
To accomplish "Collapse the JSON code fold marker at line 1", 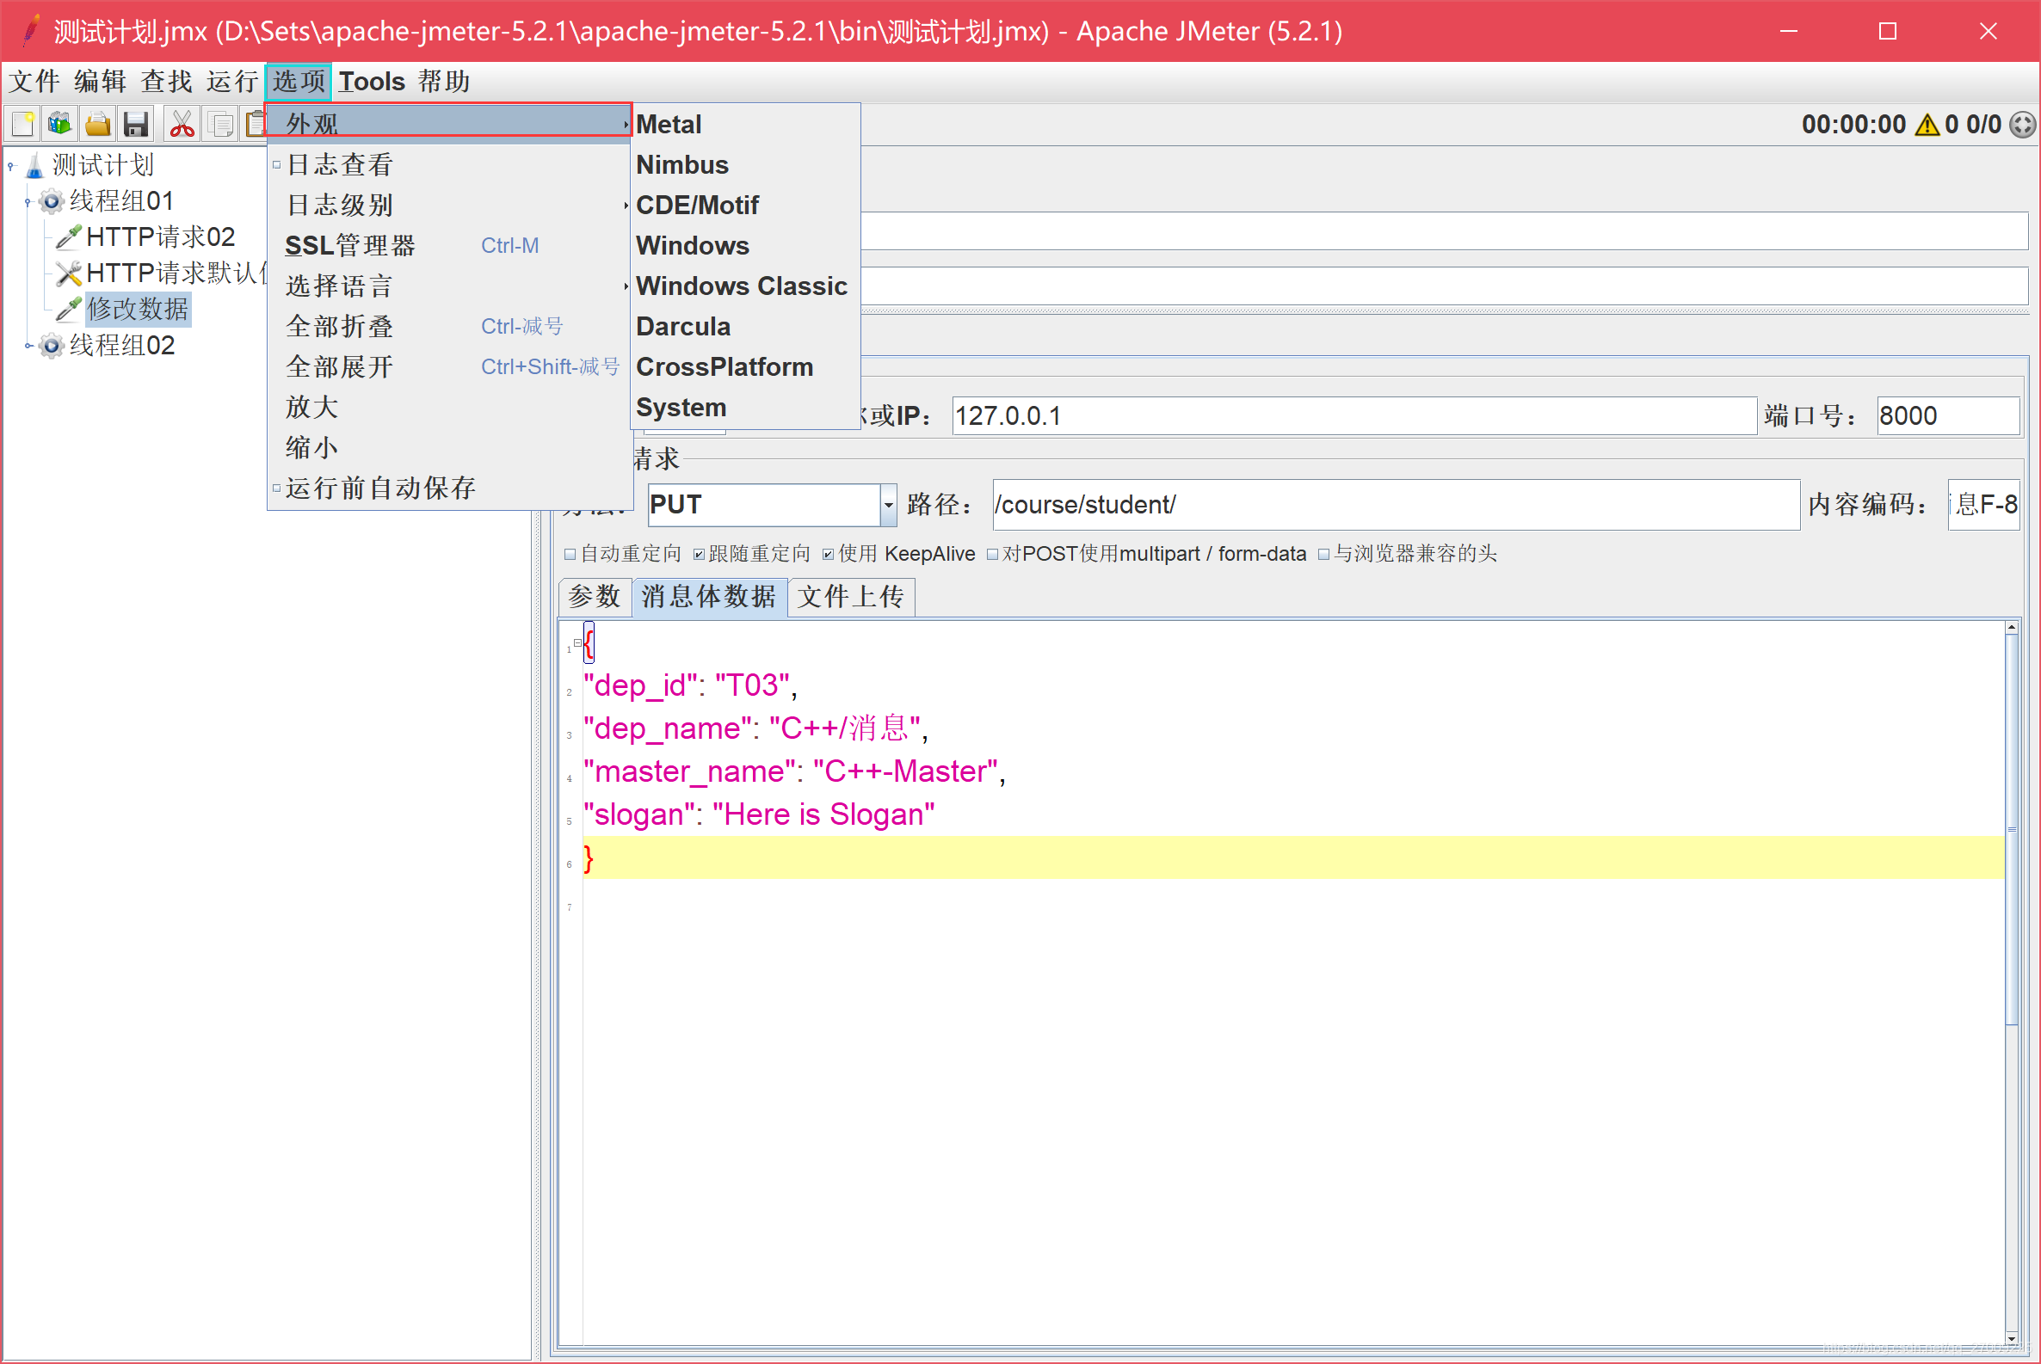I will click(x=577, y=642).
